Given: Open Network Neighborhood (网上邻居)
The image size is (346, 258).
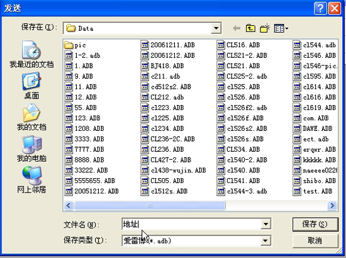Looking at the screenshot, I should coord(31,180).
